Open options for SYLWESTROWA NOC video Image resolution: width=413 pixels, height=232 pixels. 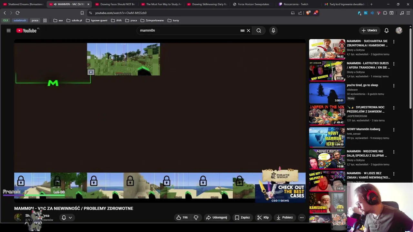pyautogui.click(x=394, y=108)
